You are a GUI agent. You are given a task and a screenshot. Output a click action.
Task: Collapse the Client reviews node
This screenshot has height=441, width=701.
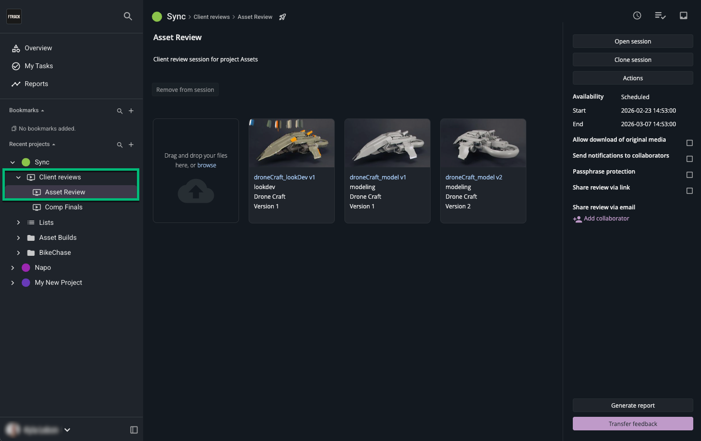coord(18,177)
